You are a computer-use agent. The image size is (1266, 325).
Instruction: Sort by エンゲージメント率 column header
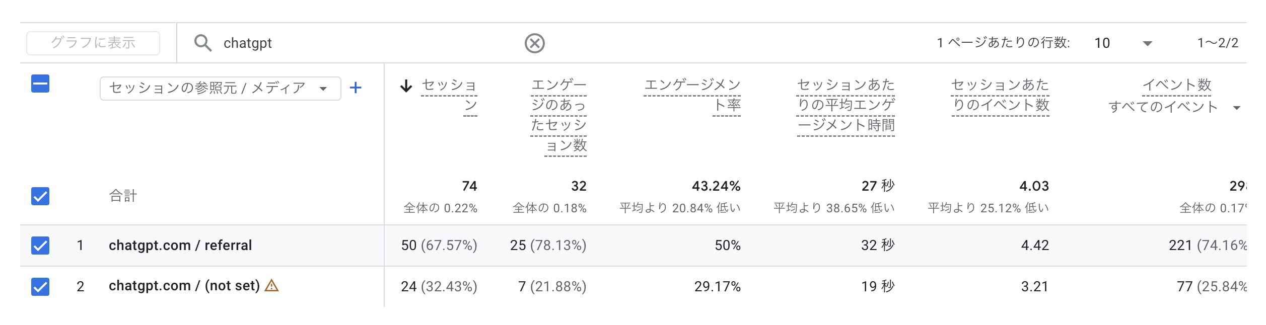pos(692,95)
